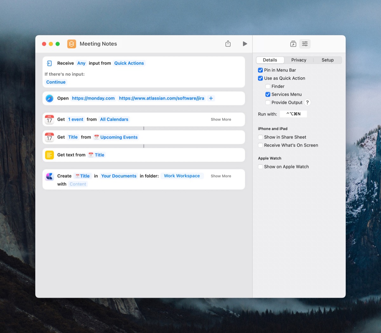Click the Title variable in Get text from
This screenshot has width=381, height=333.
[96, 155]
